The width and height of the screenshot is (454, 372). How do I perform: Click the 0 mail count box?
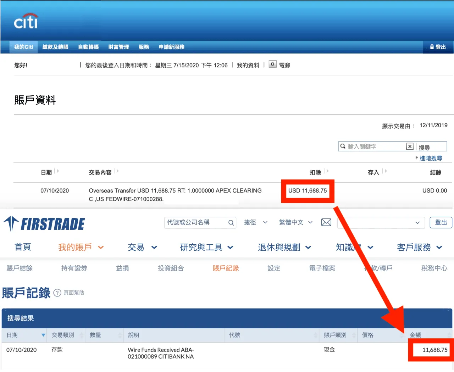[x=272, y=64]
